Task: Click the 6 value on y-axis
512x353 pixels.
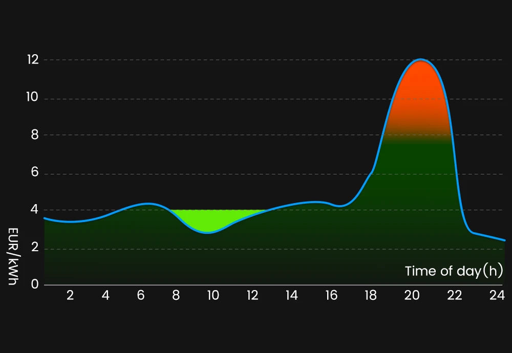Action: 35,173
